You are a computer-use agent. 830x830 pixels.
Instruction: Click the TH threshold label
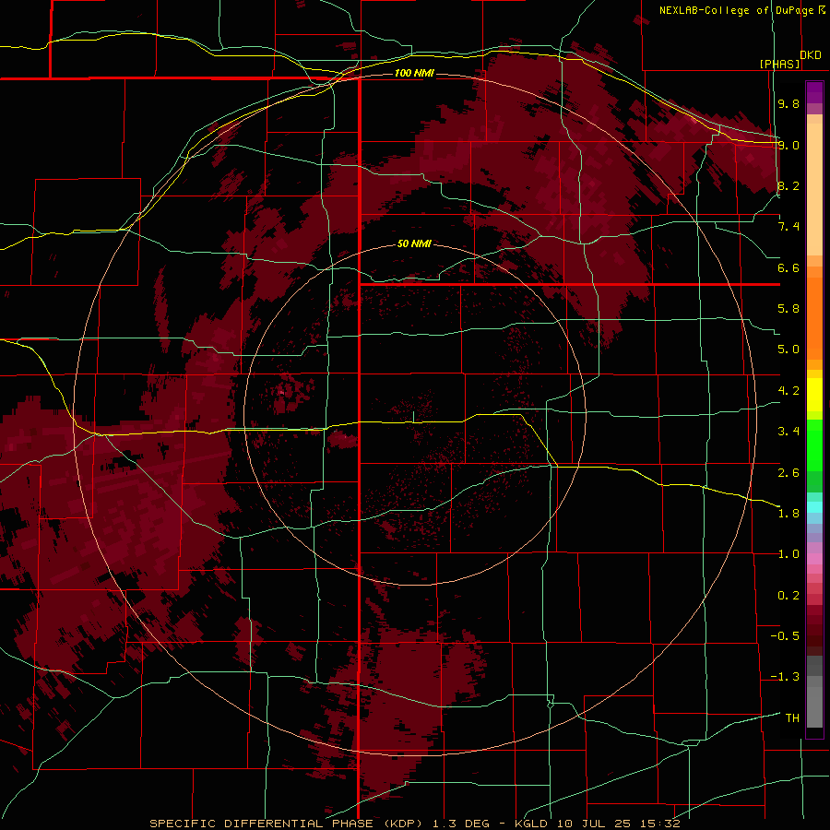(792, 718)
